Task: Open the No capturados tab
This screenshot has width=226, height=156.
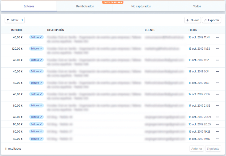Action: click(x=141, y=6)
